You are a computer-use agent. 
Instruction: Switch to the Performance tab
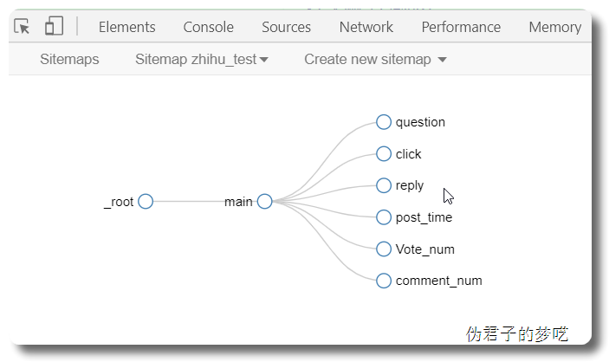tap(461, 27)
